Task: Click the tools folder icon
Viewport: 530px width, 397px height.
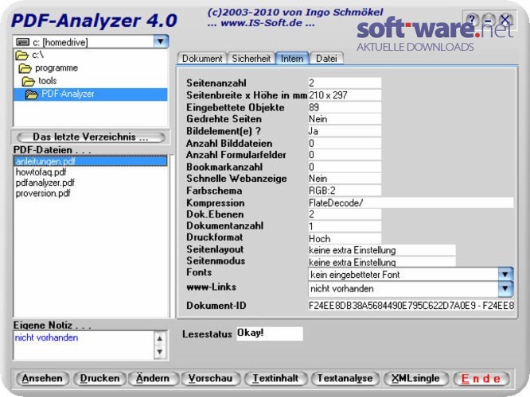Action: point(29,81)
